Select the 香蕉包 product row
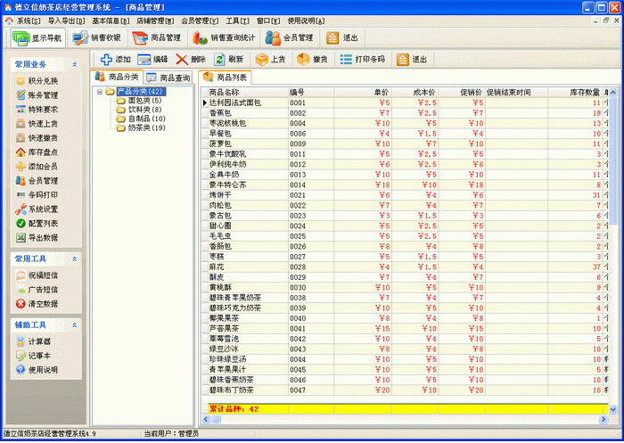Screen dimensions: 624x443 [405, 113]
